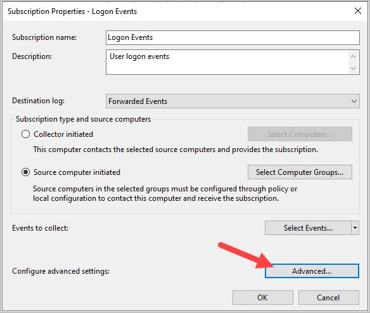This screenshot has width=370, height=313.
Task: Open the Advanced settings button
Action: [x=312, y=271]
